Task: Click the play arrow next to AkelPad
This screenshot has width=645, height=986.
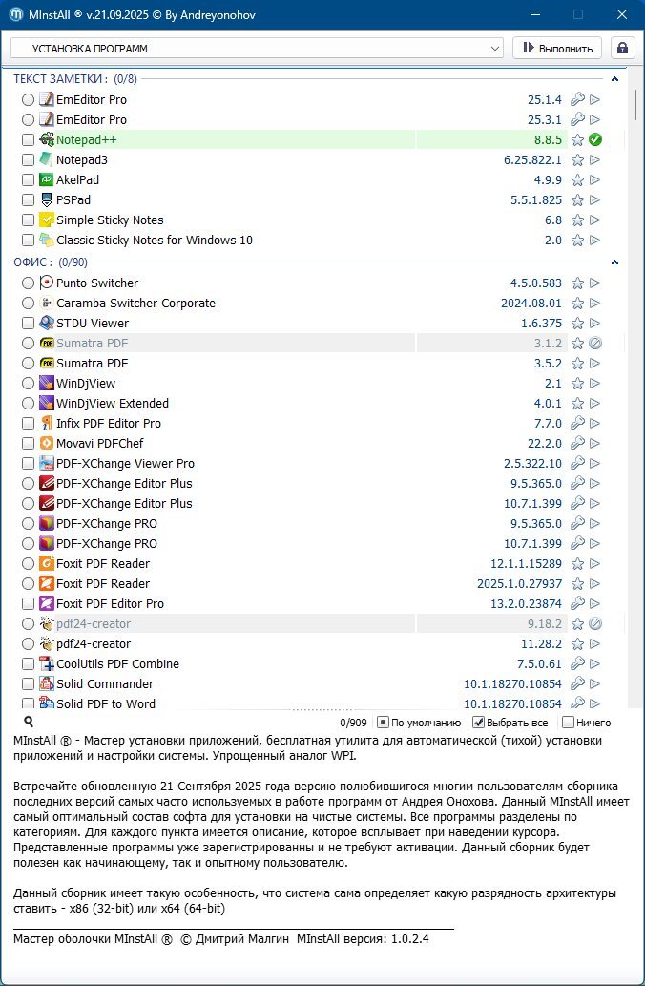Action: click(595, 179)
